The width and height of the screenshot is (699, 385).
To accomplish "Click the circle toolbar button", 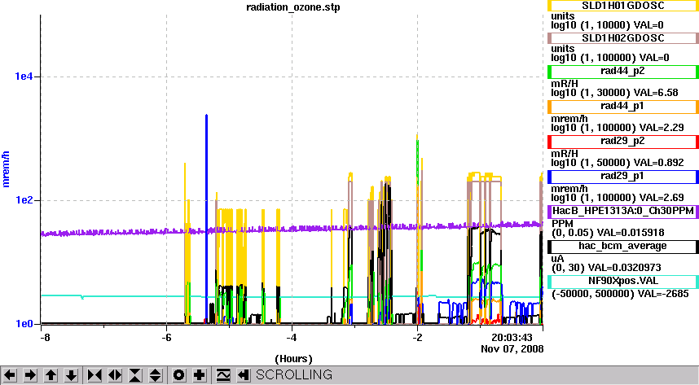I will click(x=178, y=375).
